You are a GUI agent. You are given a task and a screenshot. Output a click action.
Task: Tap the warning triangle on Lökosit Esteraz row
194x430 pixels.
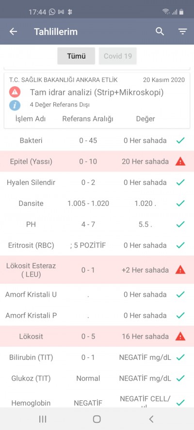180,270
